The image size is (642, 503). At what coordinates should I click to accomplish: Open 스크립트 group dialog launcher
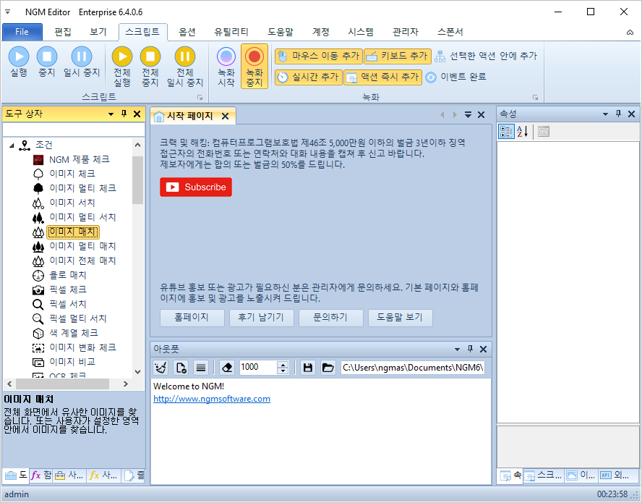200,97
